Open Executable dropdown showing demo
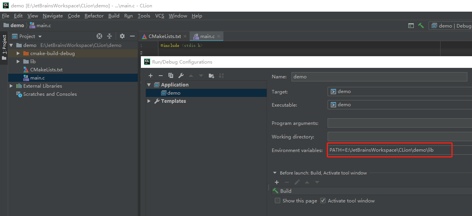This screenshot has width=472, height=216. (400, 104)
